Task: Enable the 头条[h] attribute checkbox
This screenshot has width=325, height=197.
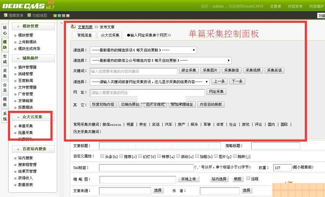Action: click(x=102, y=156)
